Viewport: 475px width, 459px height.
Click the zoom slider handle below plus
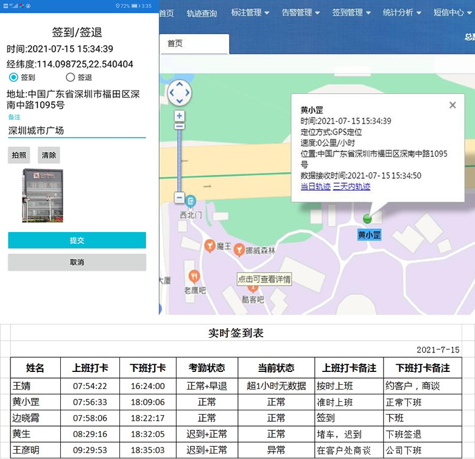point(179,126)
